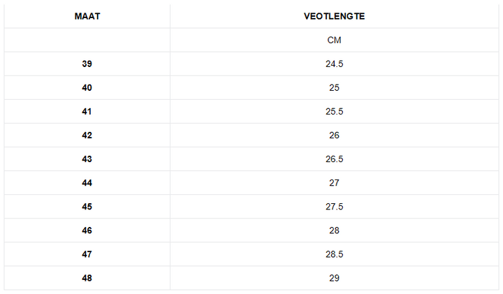The image size is (503, 294).
Task: Select size 39 in the table
Action: 87,64
